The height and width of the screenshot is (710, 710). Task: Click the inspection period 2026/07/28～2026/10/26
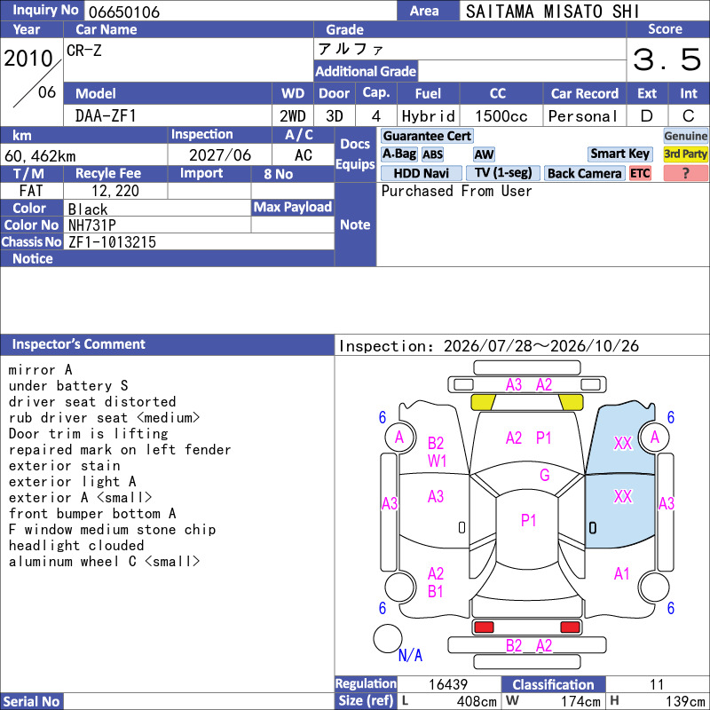click(x=541, y=346)
